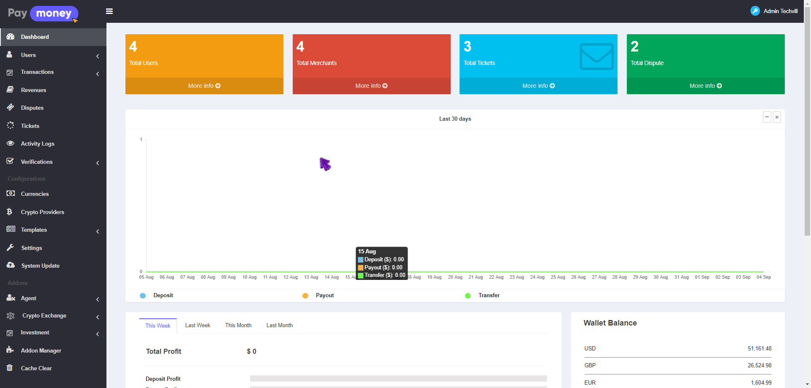Click the Admin Techvill profile avatar
Image resolution: width=811 pixels, height=388 pixels.
[x=755, y=11]
